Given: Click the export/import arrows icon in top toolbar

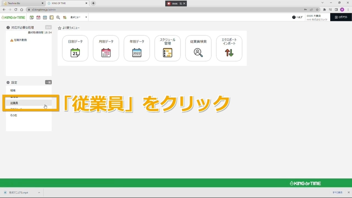Looking at the screenshot, I should [x=65, y=17].
